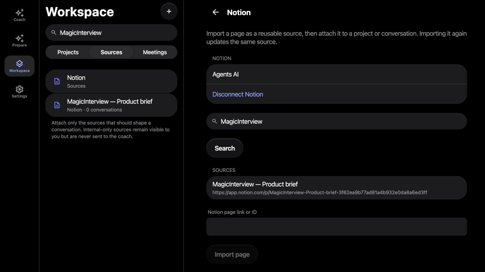Select MagicInterview — Product brief search result

click(x=336, y=188)
